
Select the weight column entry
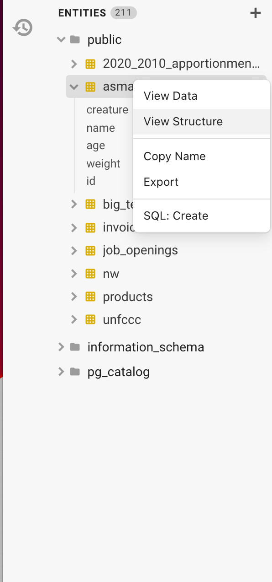104,163
